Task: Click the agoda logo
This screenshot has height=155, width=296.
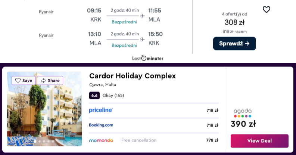Action: click(x=243, y=113)
